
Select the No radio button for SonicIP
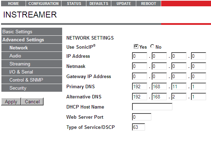pyautogui.click(x=152, y=47)
